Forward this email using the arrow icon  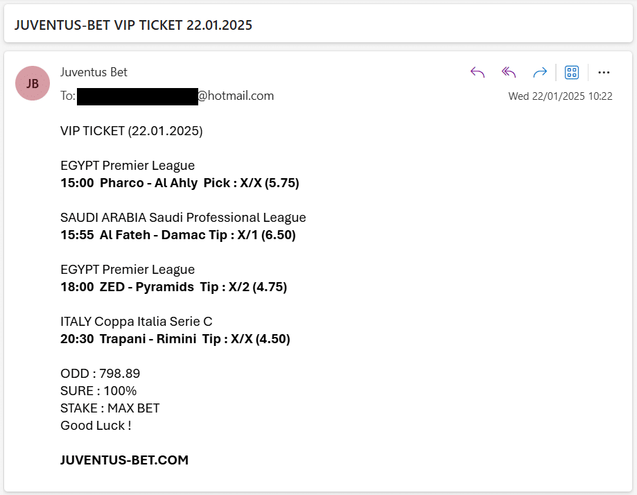tap(540, 72)
